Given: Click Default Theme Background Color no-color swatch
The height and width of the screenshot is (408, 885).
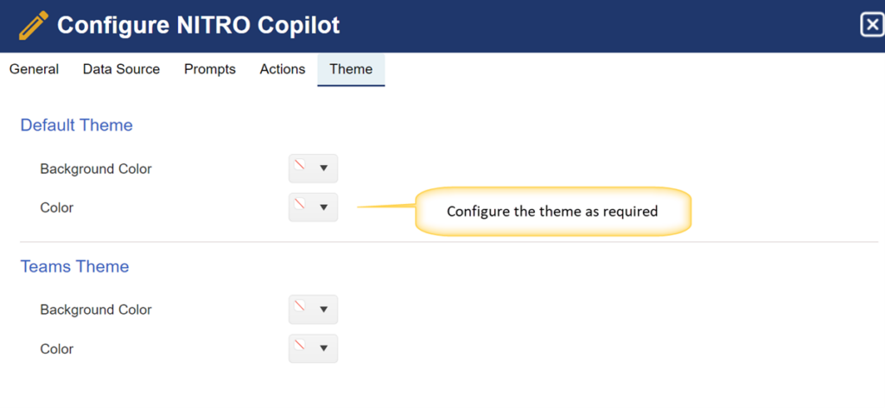Looking at the screenshot, I should (x=299, y=165).
